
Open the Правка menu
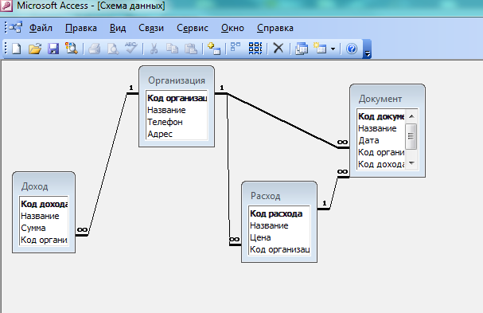(x=81, y=28)
